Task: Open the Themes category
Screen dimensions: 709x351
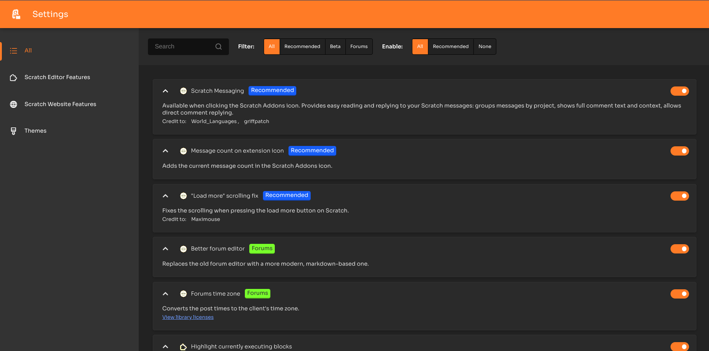Action: click(69, 131)
